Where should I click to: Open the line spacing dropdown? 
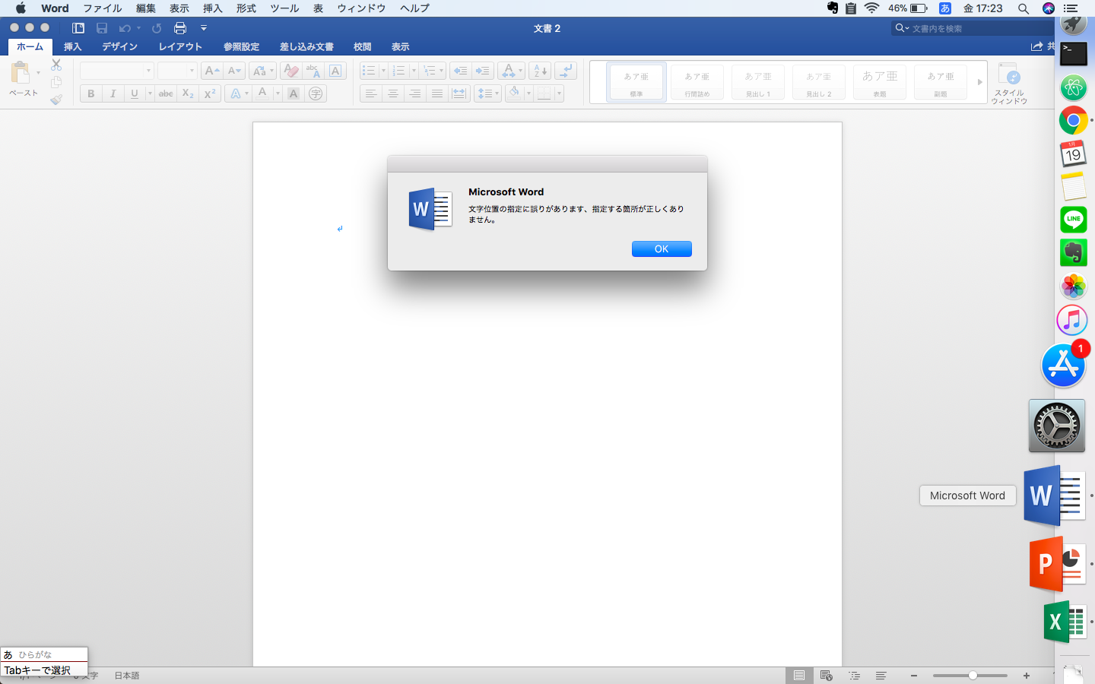[x=487, y=93]
